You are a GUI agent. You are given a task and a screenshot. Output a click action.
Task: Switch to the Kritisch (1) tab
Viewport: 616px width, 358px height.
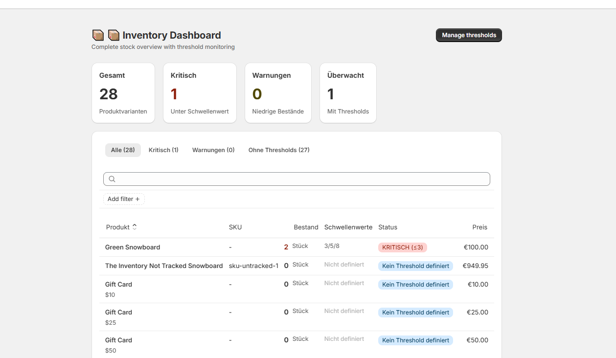(163, 150)
